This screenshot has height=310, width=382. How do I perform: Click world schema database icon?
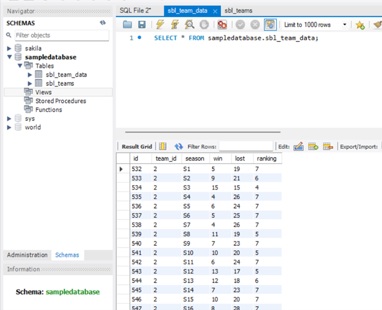tap(18, 127)
